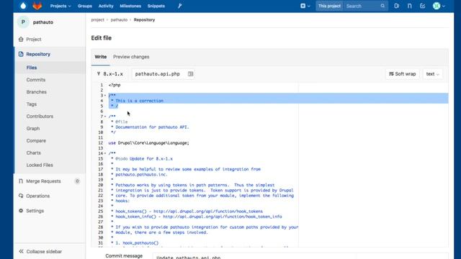Click the Settings gear icon
This screenshot has width=461, height=259.
(21, 211)
